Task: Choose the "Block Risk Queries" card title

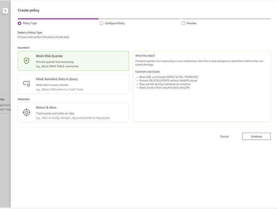Action: coord(49,56)
